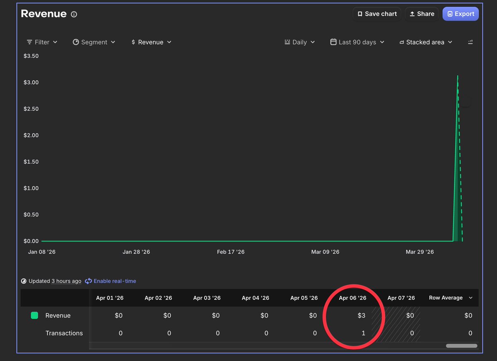Open the Revenue metric dropdown
Screen dimensions: 497x361
151,42
